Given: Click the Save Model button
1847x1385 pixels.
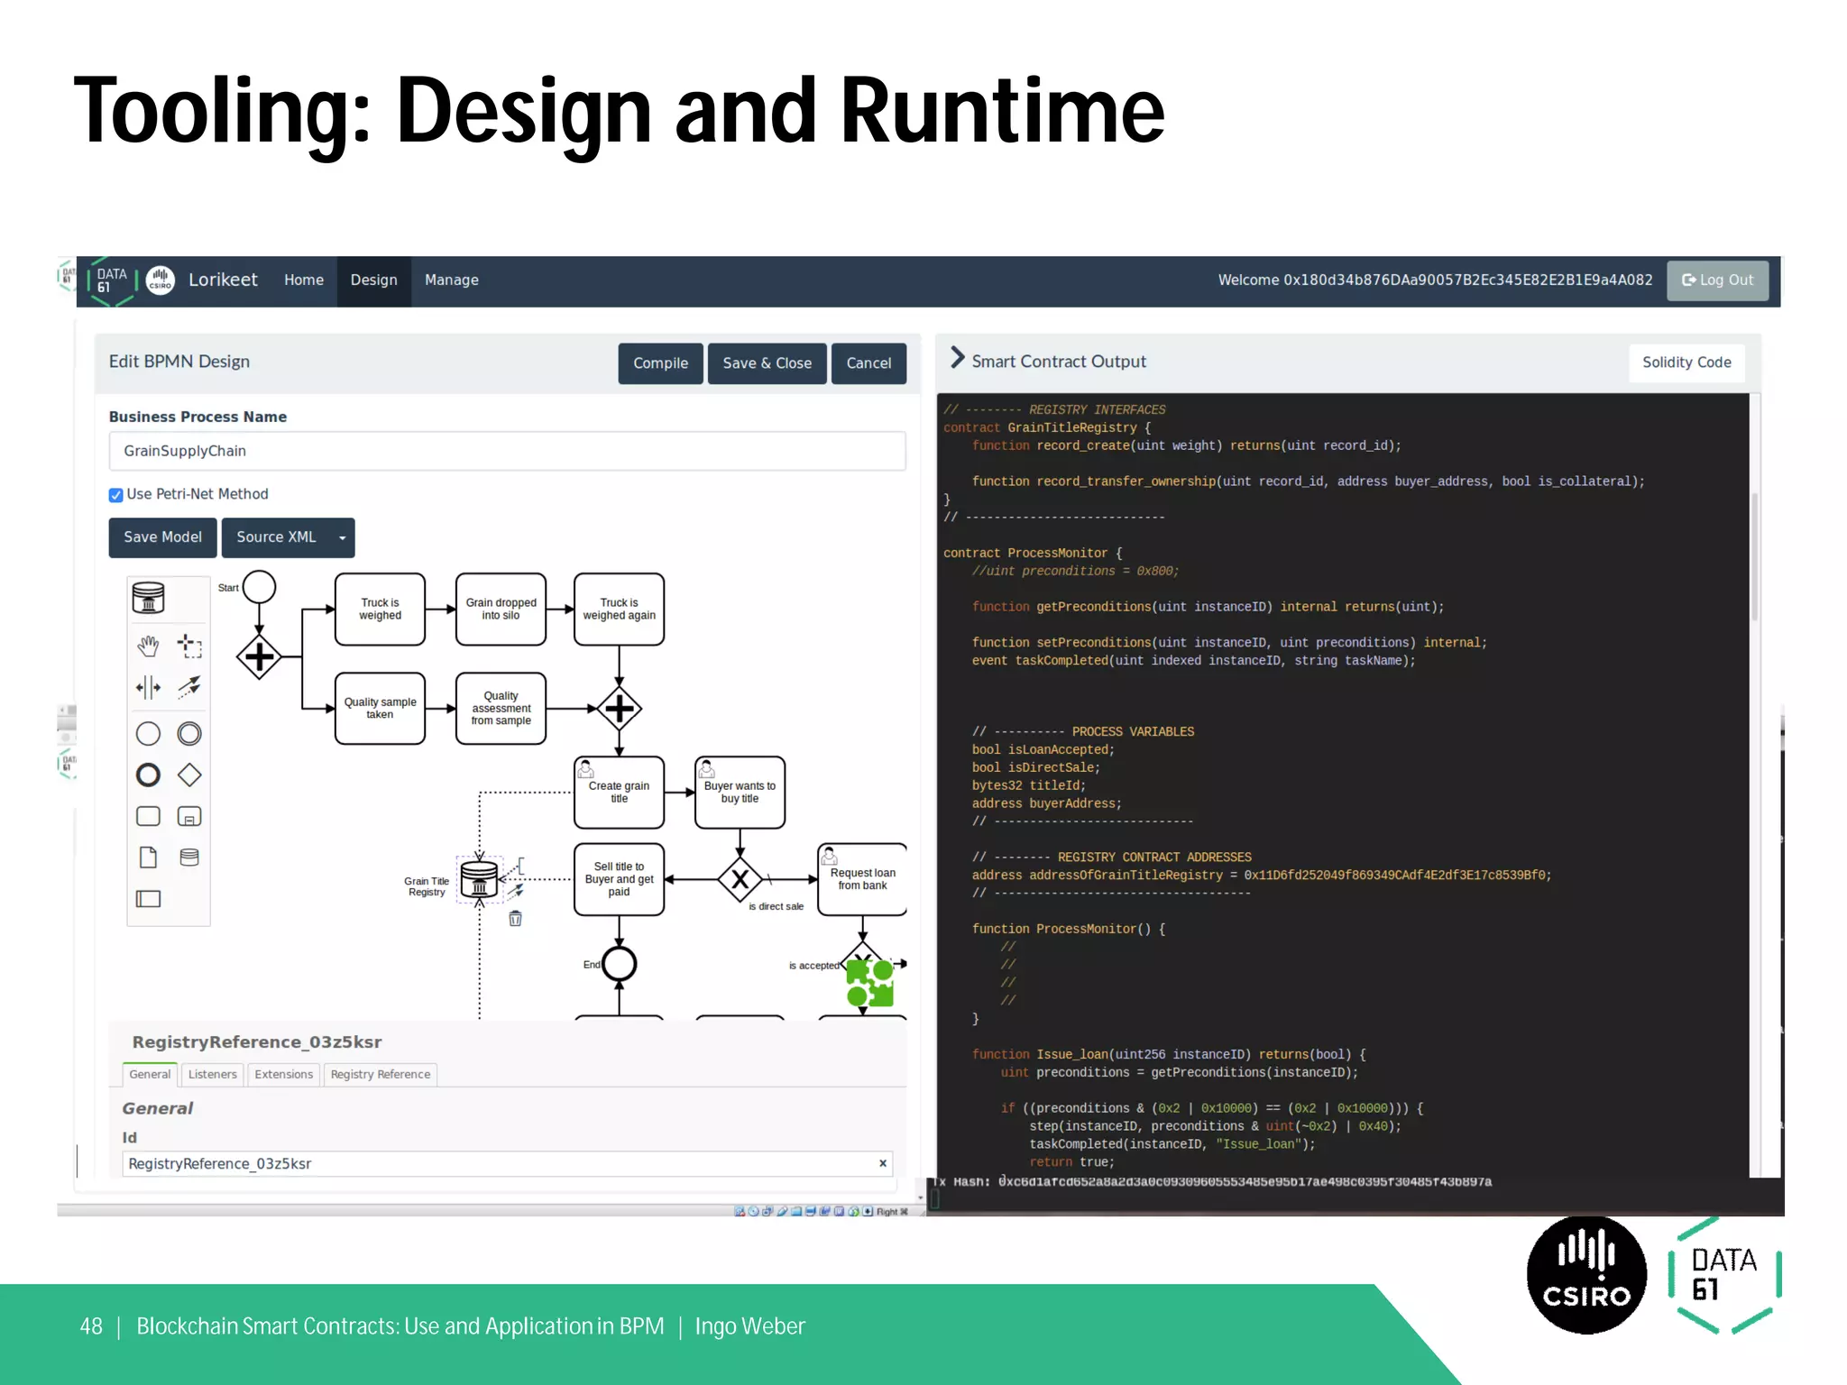Looking at the screenshot, I should tap(163, 538).
